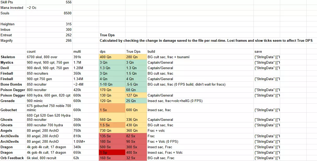317x161 pixels.
Task: Click the '400 Sx' True Dps cell
Action: [136, 152]
